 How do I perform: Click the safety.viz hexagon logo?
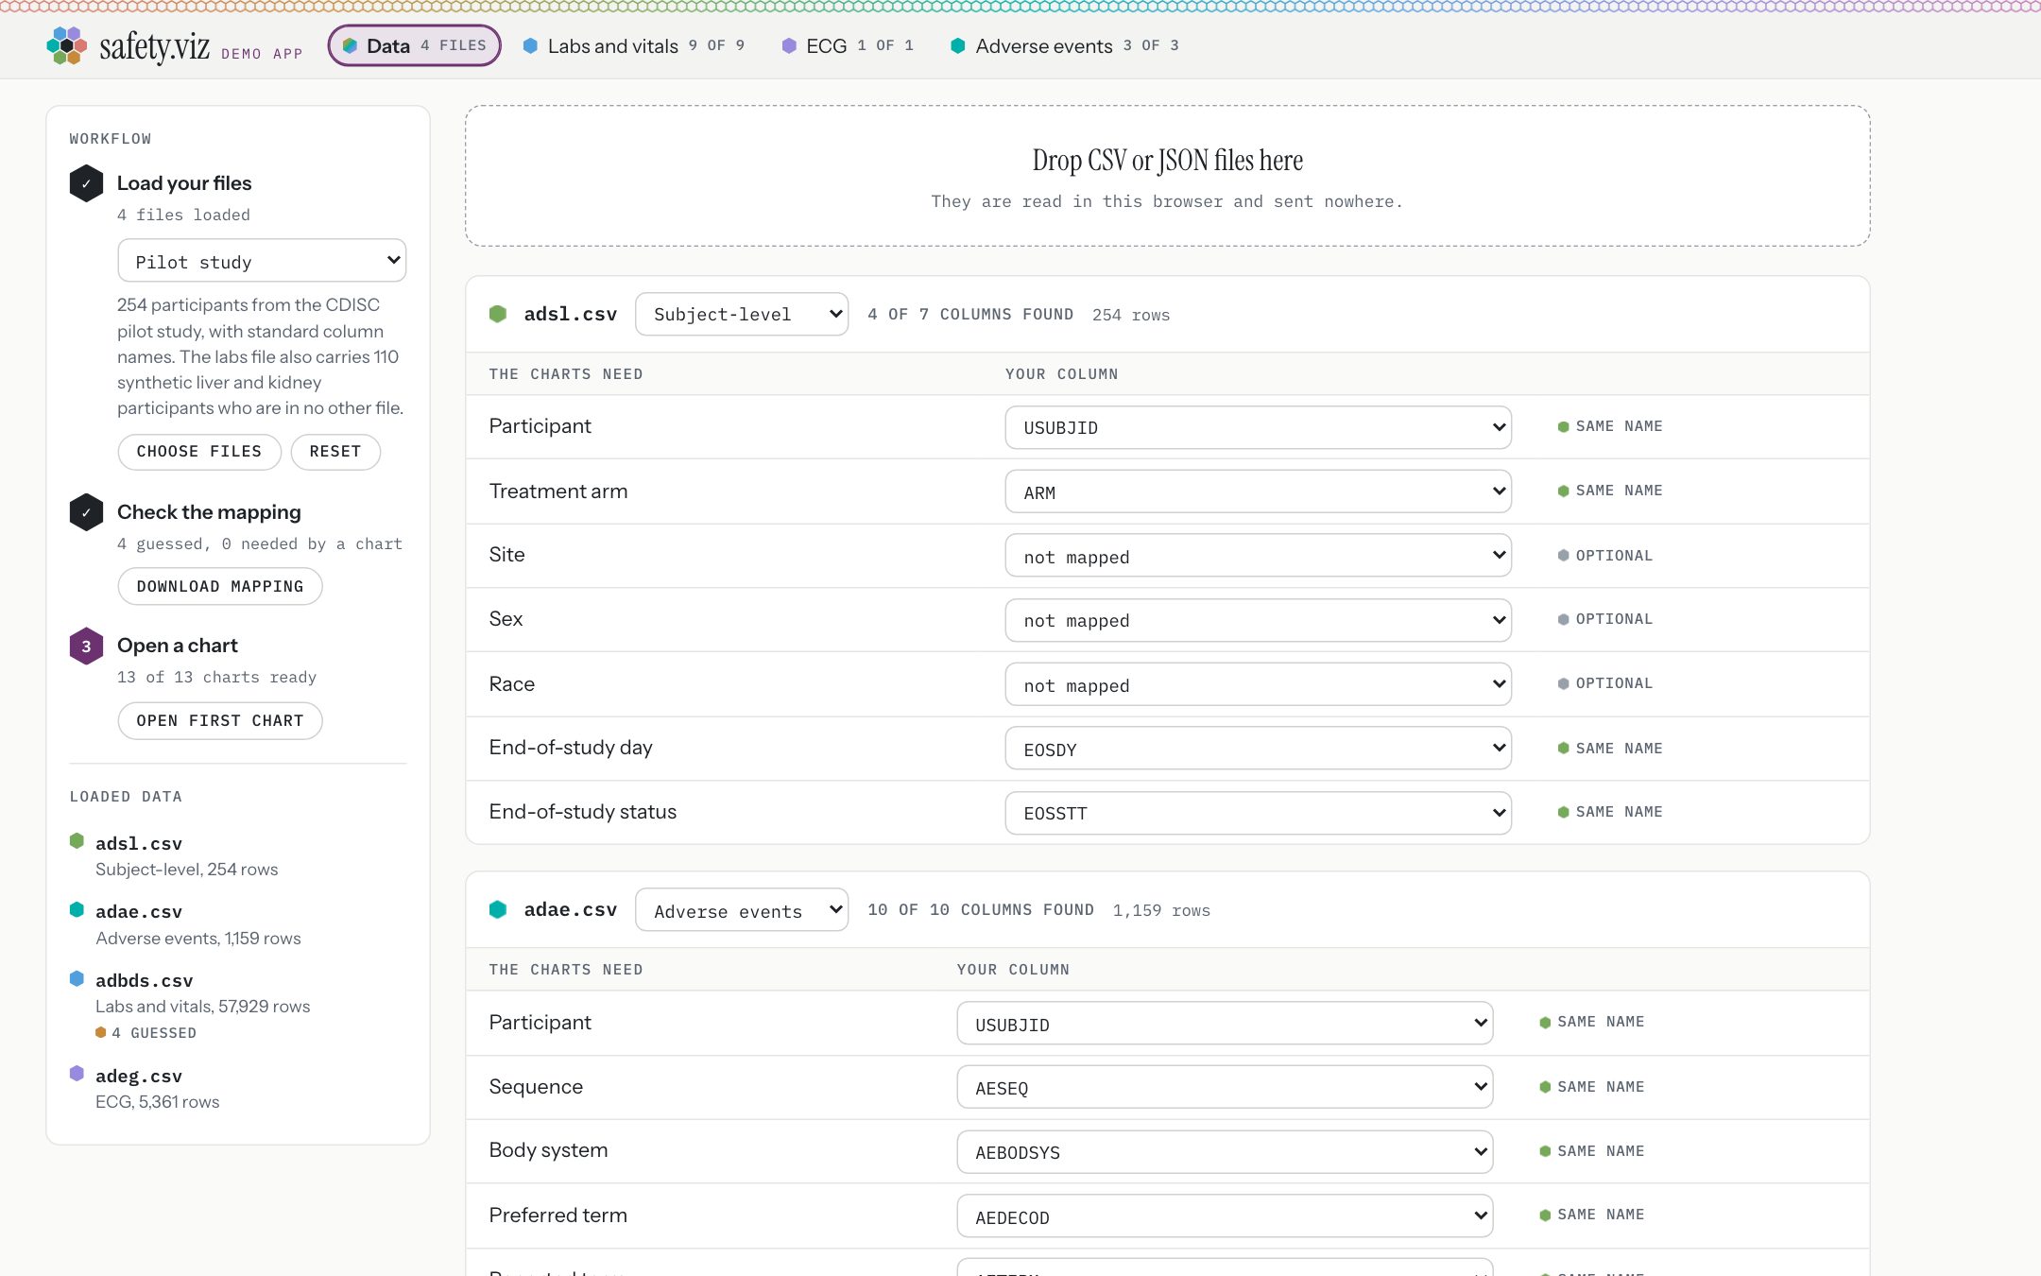coord(66,45)
